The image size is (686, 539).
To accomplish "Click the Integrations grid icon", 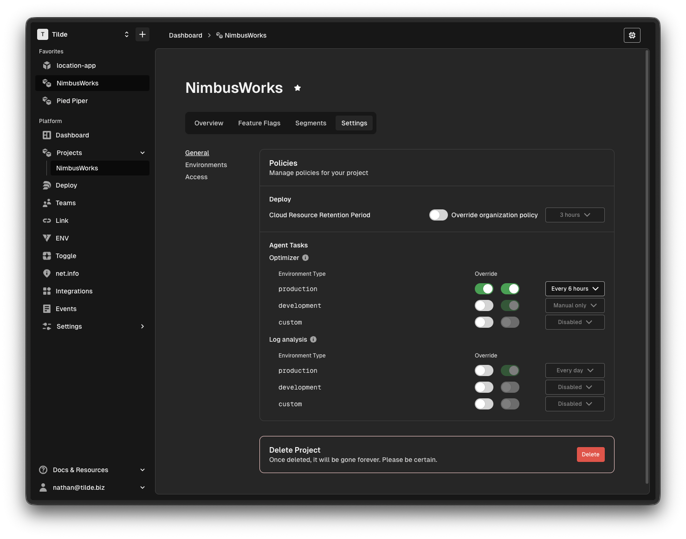I will [47, 291].
